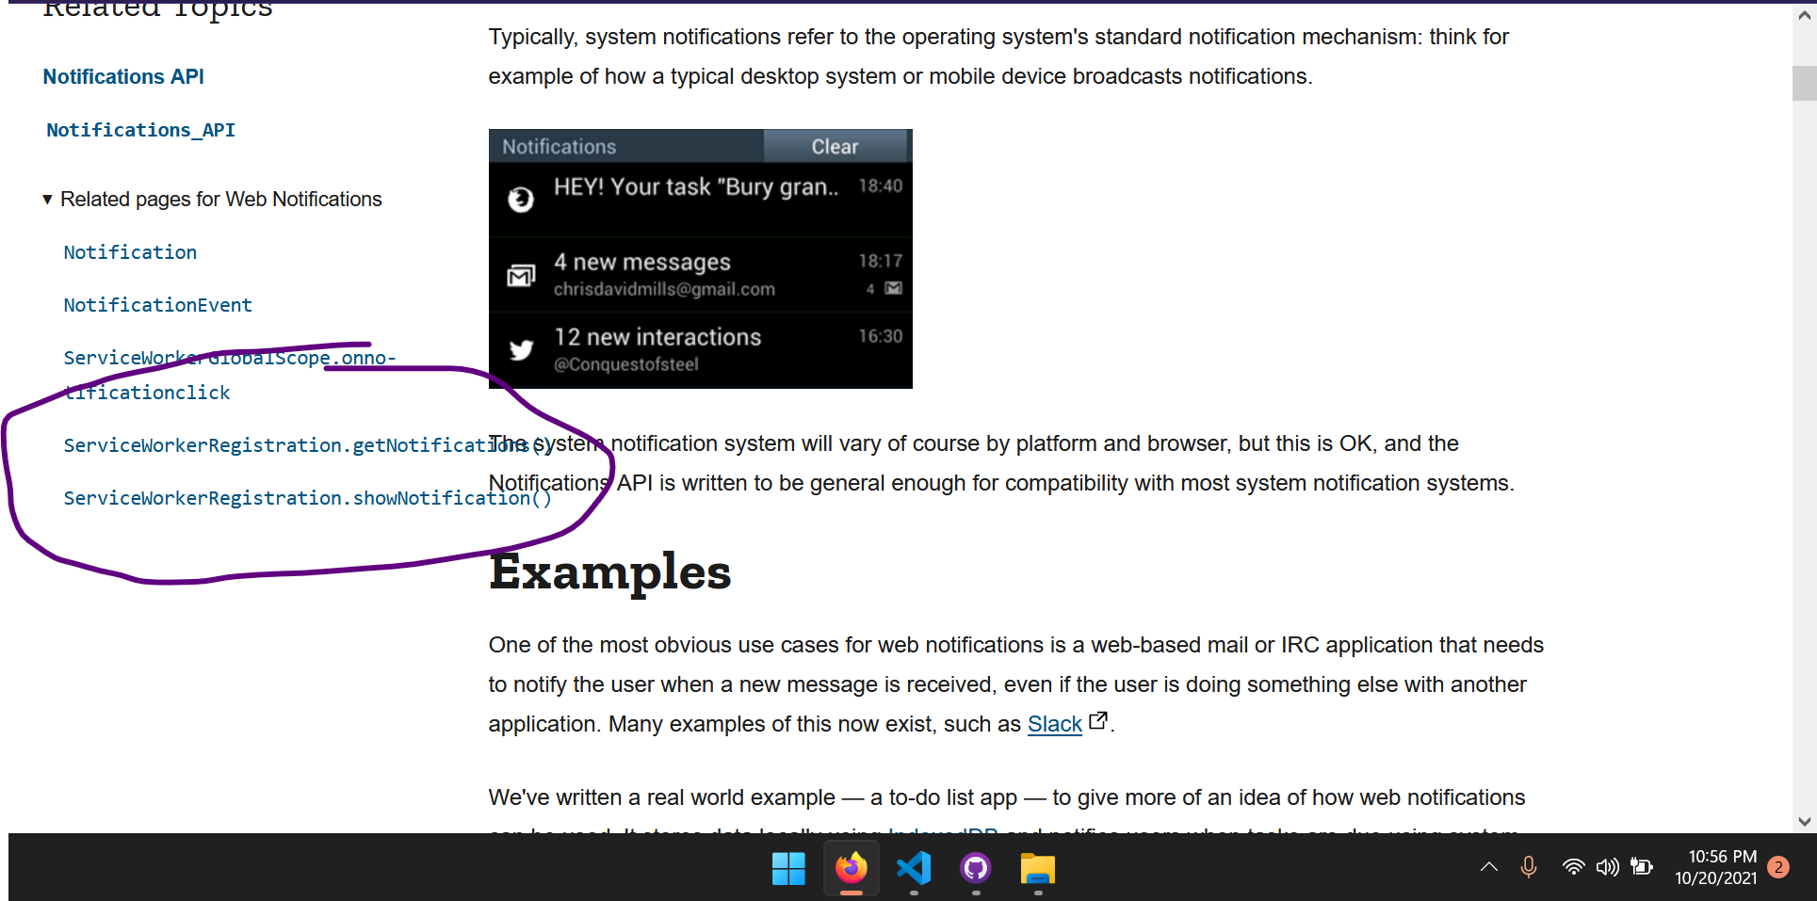1817x901 pixels.
Task: Collapse the Related pages for Web Notifications section
Action: 47,199
